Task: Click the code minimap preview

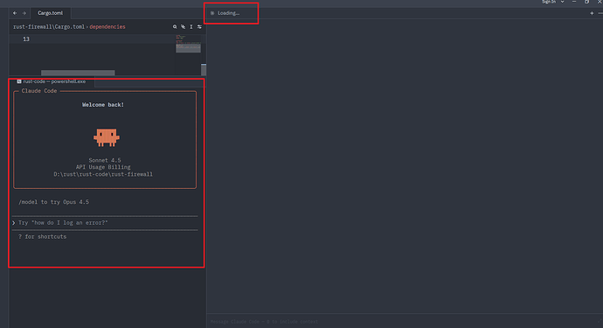Action: point(188,44)
